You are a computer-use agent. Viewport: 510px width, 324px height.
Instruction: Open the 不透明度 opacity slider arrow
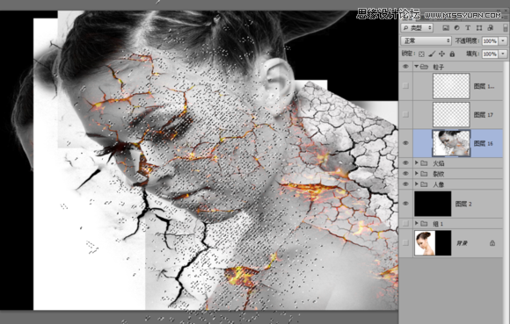[x=503, y=41]
